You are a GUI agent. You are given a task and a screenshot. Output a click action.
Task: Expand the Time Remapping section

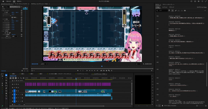pyautogui.click(x=2, y=38)
